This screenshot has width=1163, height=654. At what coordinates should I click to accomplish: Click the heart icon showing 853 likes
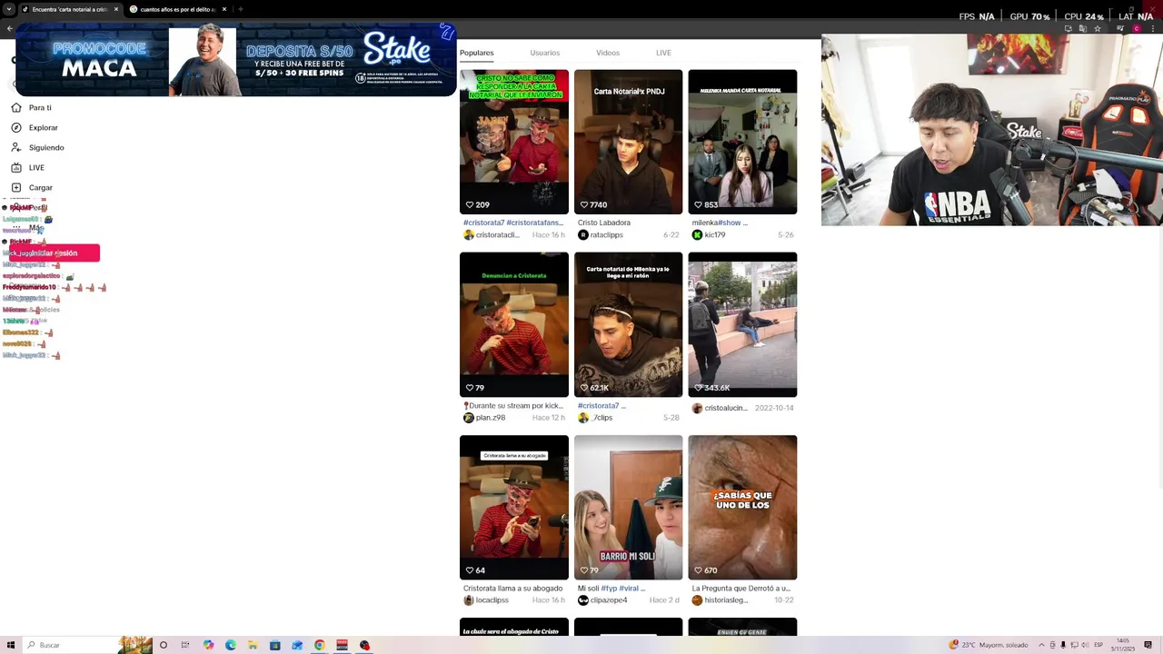[699, 205]
